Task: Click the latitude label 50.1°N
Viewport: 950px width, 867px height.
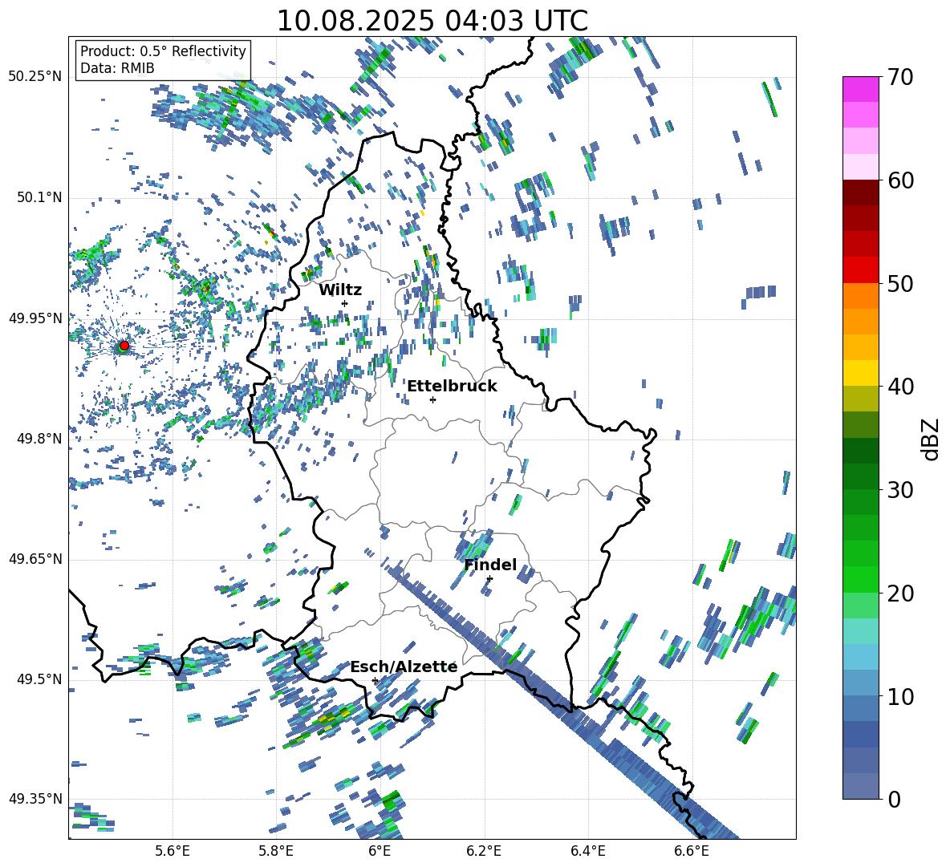Action: click(39, 197)
